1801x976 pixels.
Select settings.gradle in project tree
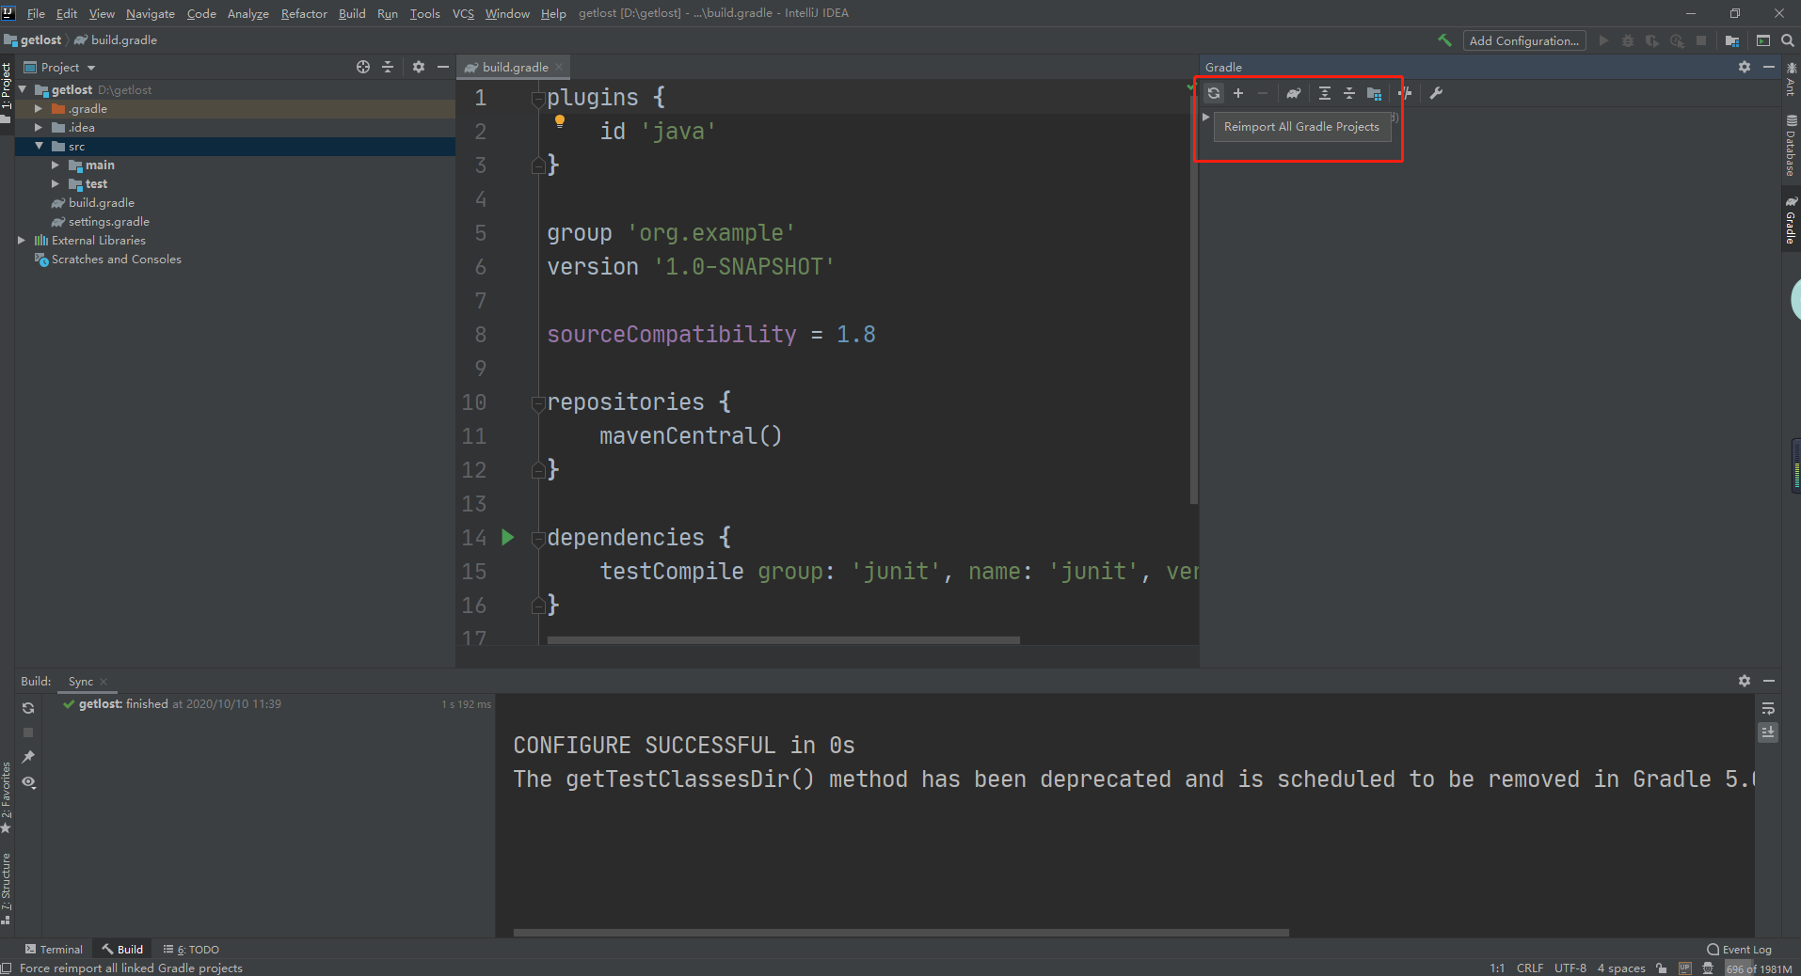(109, 221)
